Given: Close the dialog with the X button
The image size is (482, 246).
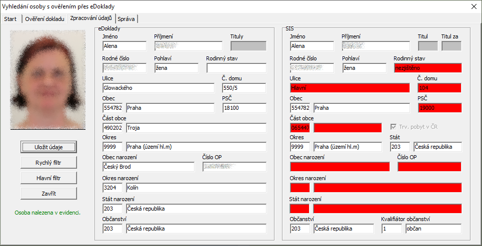Looking at the screenshot, I should 473,6.
